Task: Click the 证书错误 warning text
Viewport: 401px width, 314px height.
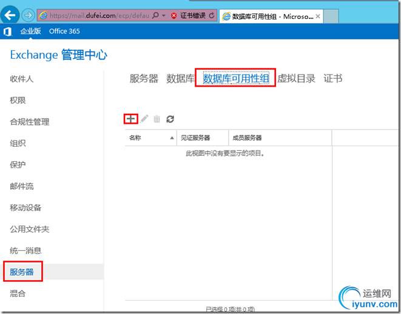Action: point(193,16)
